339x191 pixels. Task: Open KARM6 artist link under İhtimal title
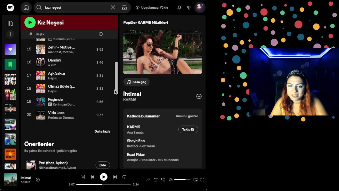point(130,100)
